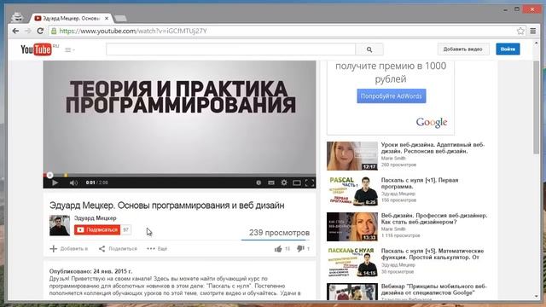This screenshot has height=307, width=546.
Task: Expand the Ещё options menu
Action: click(157, 248)
